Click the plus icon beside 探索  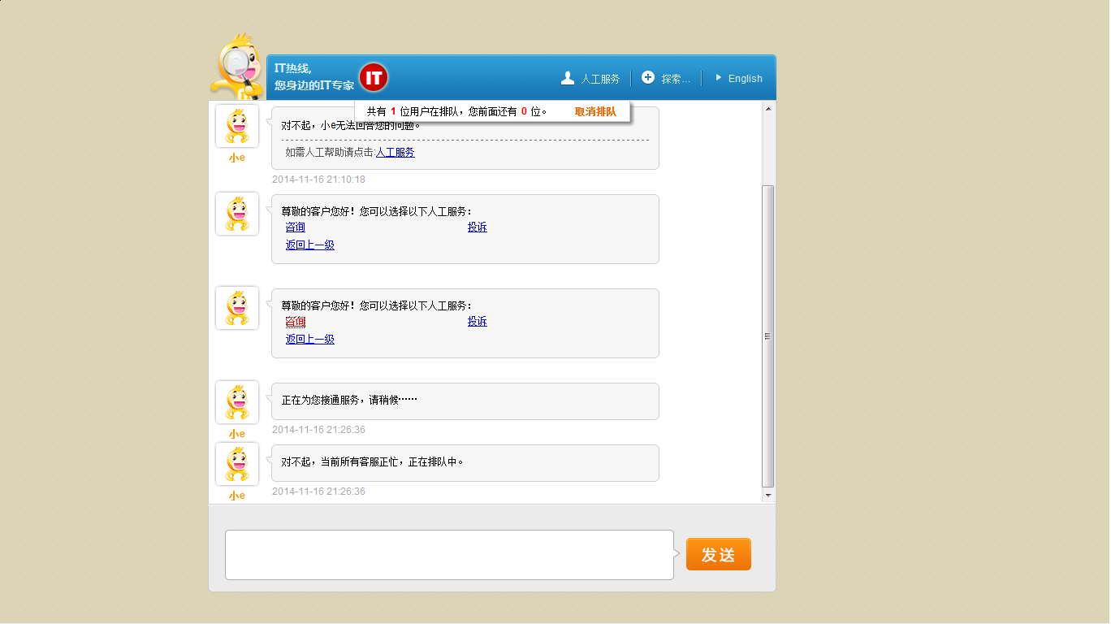click(x=648, y=78)
